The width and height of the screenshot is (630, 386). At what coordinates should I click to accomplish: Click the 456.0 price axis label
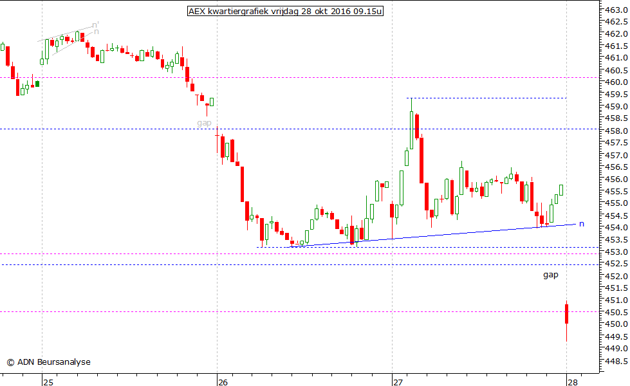coord(616,179)
